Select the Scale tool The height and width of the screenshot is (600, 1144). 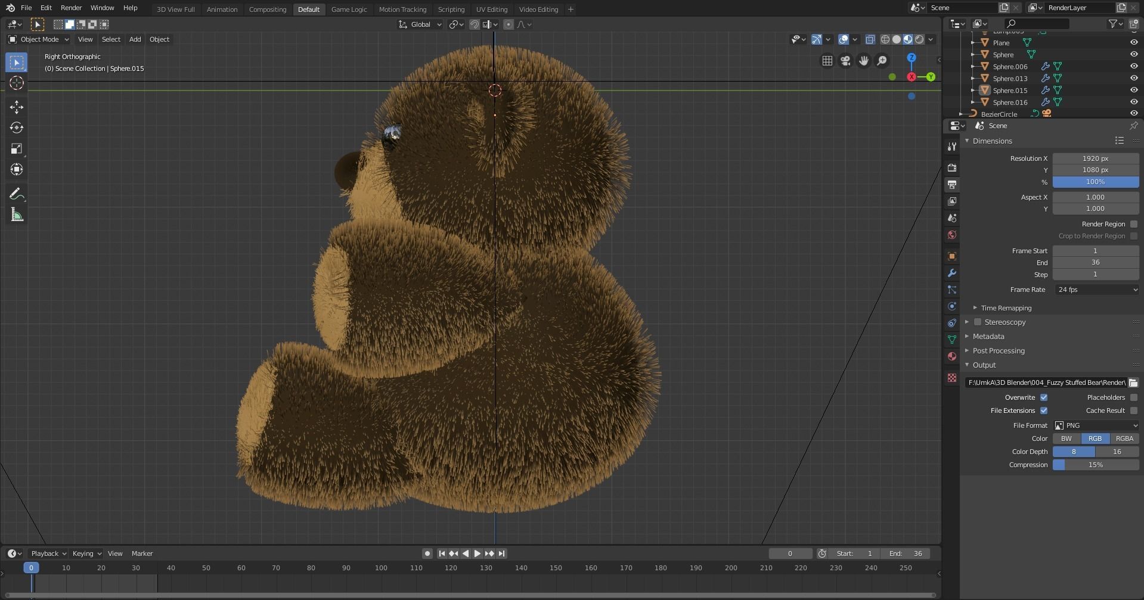pos(16,148)
